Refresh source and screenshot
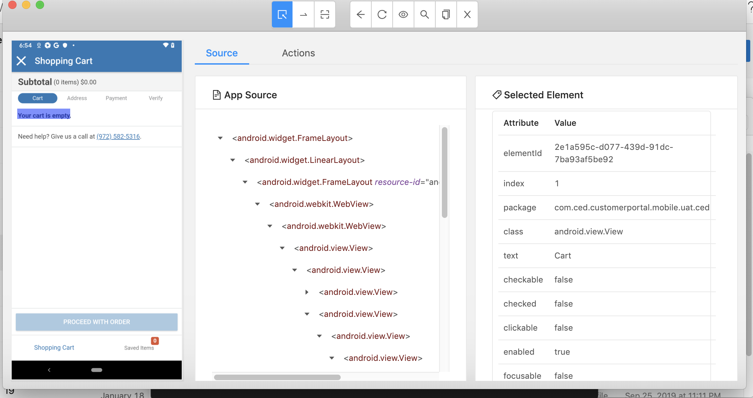 [382, 14]
